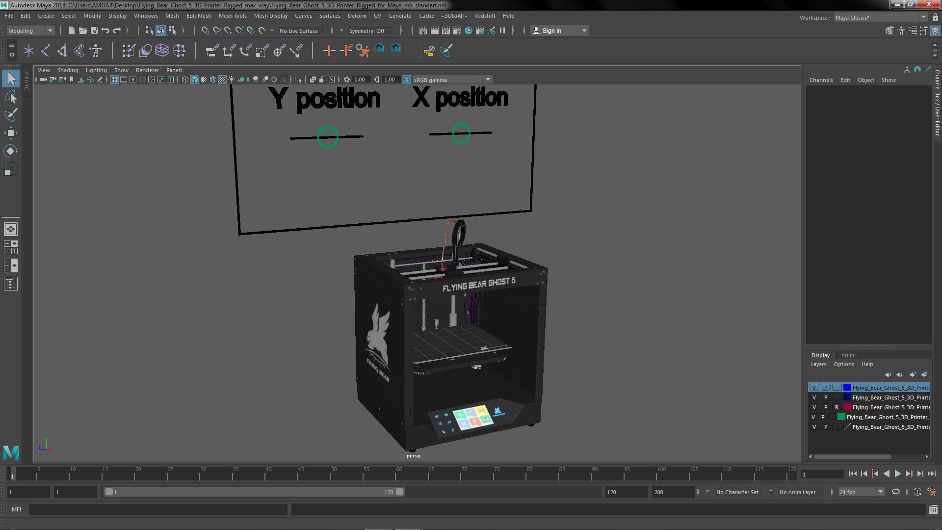Click the orange plus locator shelf icon
Image resolution: width=942 pixels, height=530 pixels.
click(x=329, y=50)
